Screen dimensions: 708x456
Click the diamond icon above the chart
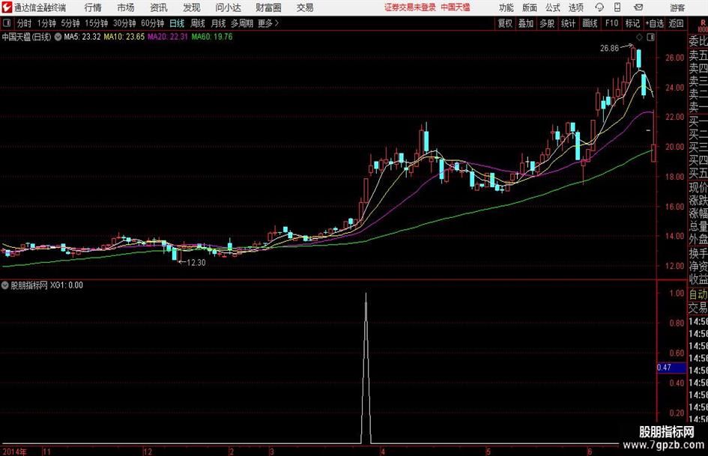point(639,37)
